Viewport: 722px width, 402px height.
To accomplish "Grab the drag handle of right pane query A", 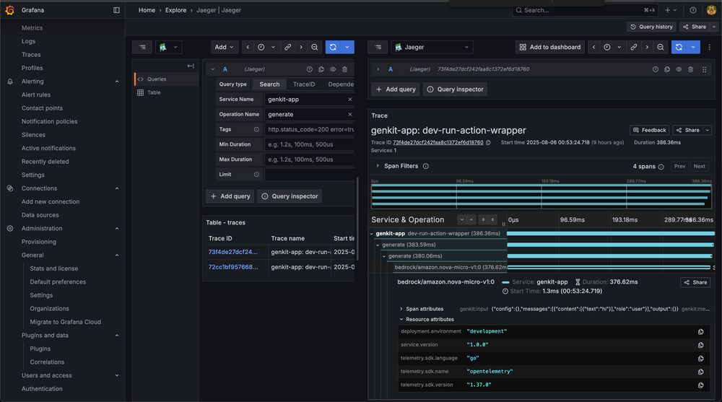I will pos(704,69).
